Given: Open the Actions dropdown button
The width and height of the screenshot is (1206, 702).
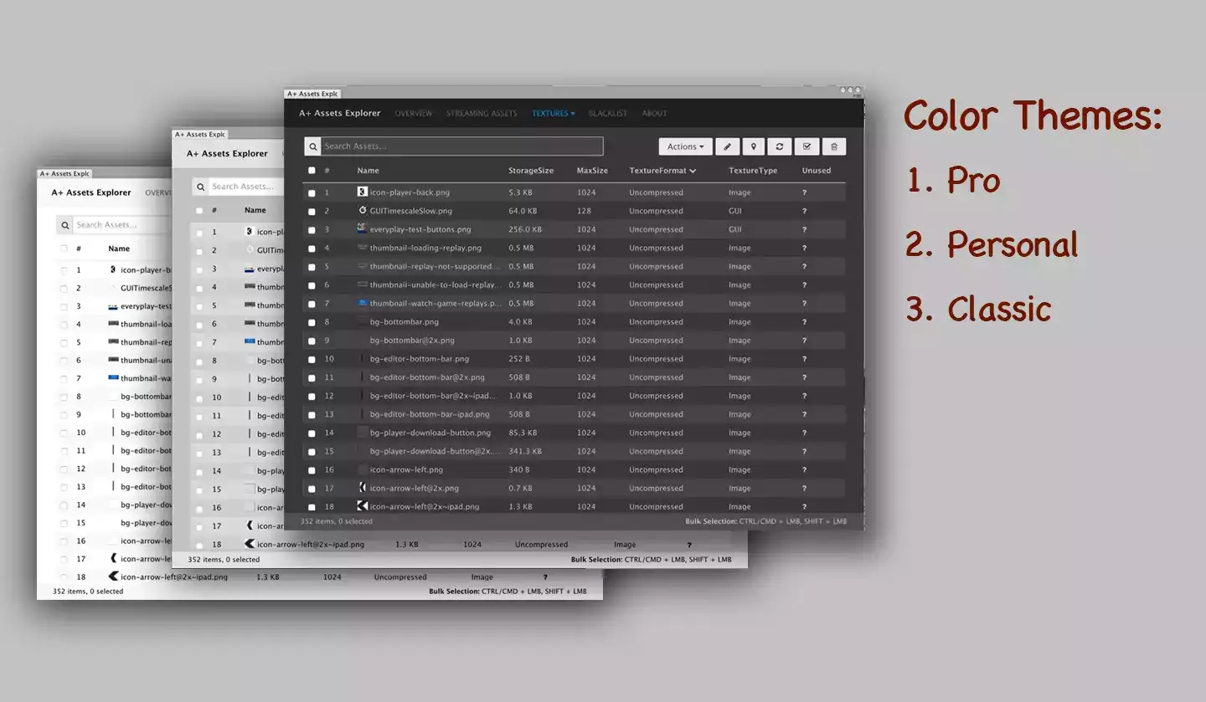Looking at the screenshot, I should [x=686, y=146].
